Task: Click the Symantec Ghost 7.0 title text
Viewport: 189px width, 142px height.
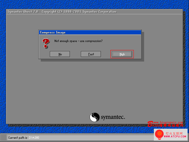Action: (23, 12)
